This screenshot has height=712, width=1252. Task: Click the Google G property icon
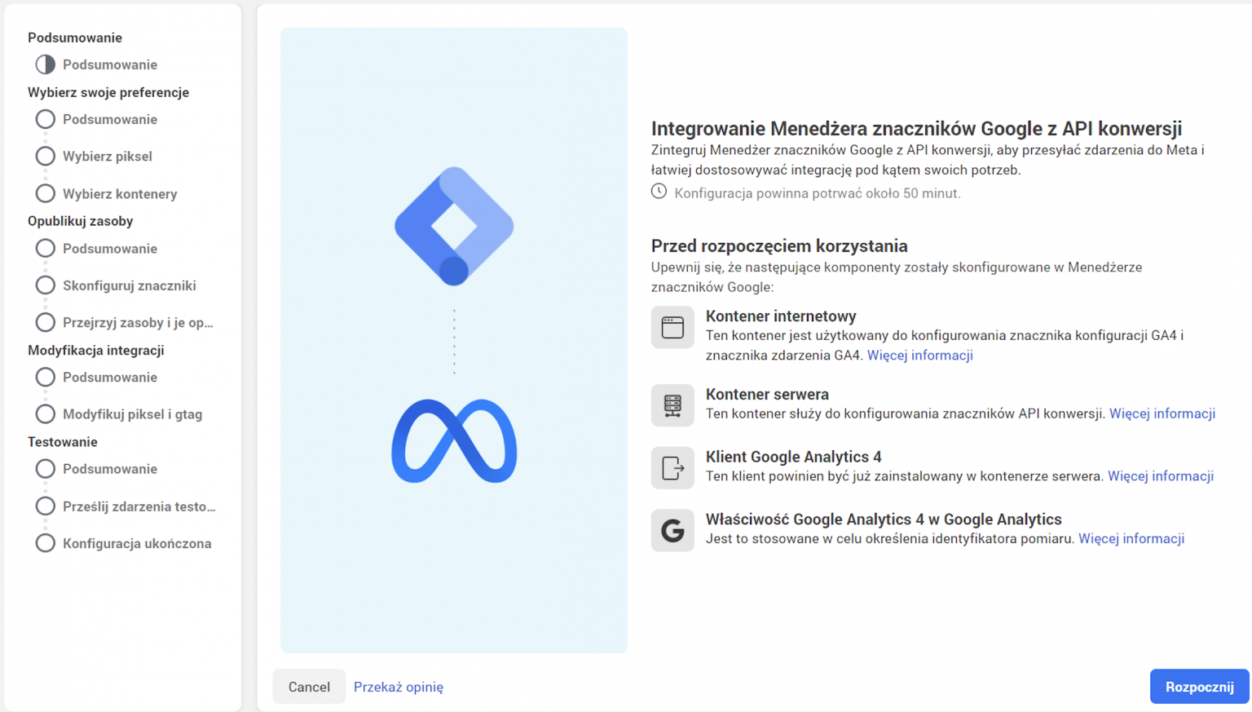click(x=672, y=531)
